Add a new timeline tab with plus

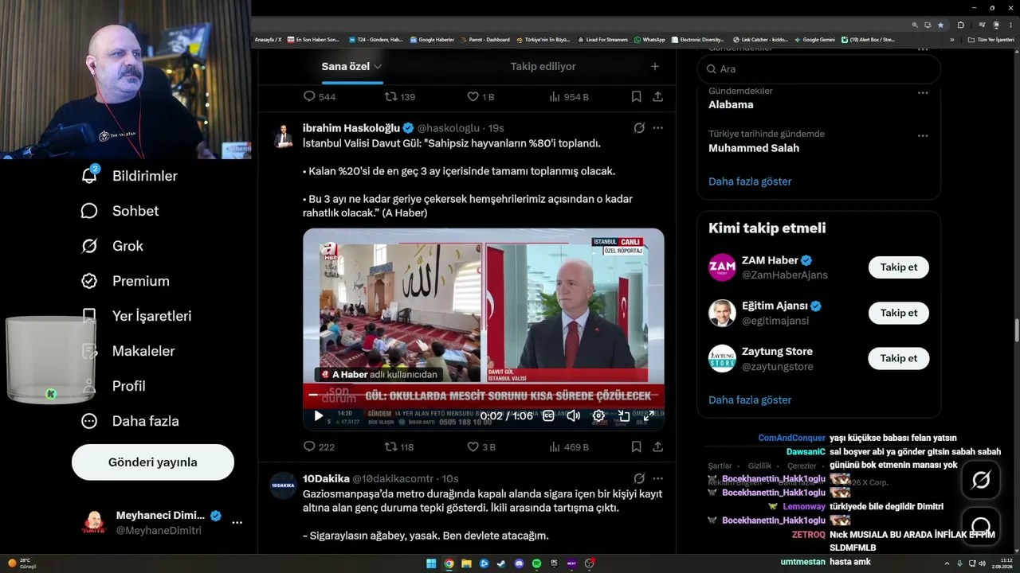coord(655,67)
